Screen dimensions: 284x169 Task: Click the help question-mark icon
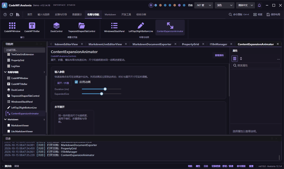pos(5,14)
